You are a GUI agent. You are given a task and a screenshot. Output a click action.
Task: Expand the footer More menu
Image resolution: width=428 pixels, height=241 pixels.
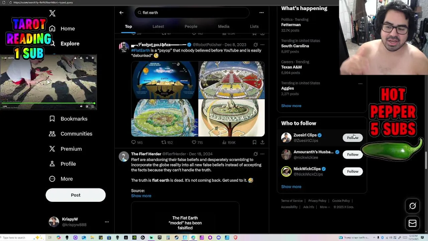pyautogui.click(x=325, y=207)
